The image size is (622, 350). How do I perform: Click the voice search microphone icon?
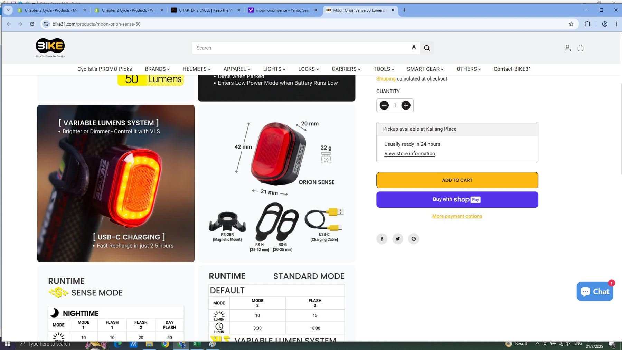[x=414, y=48]
